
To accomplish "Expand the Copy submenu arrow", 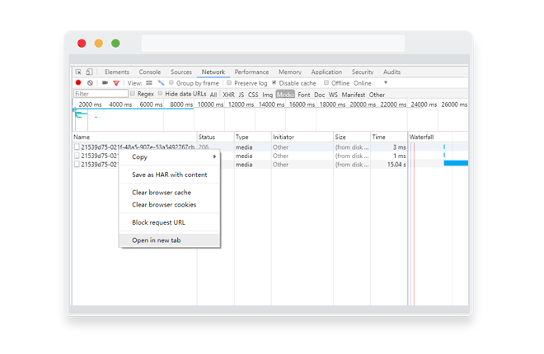I will point(214,156).
